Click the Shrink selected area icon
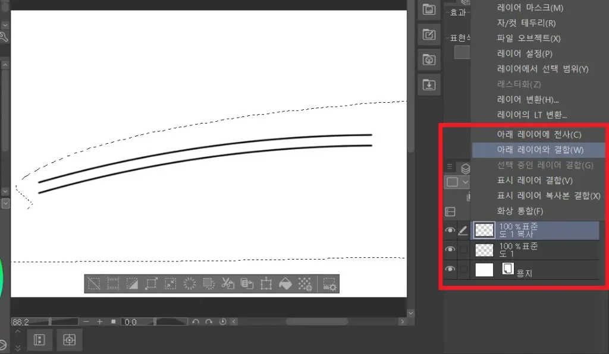This screenshot has height=354, width=609. pos(171,284)
